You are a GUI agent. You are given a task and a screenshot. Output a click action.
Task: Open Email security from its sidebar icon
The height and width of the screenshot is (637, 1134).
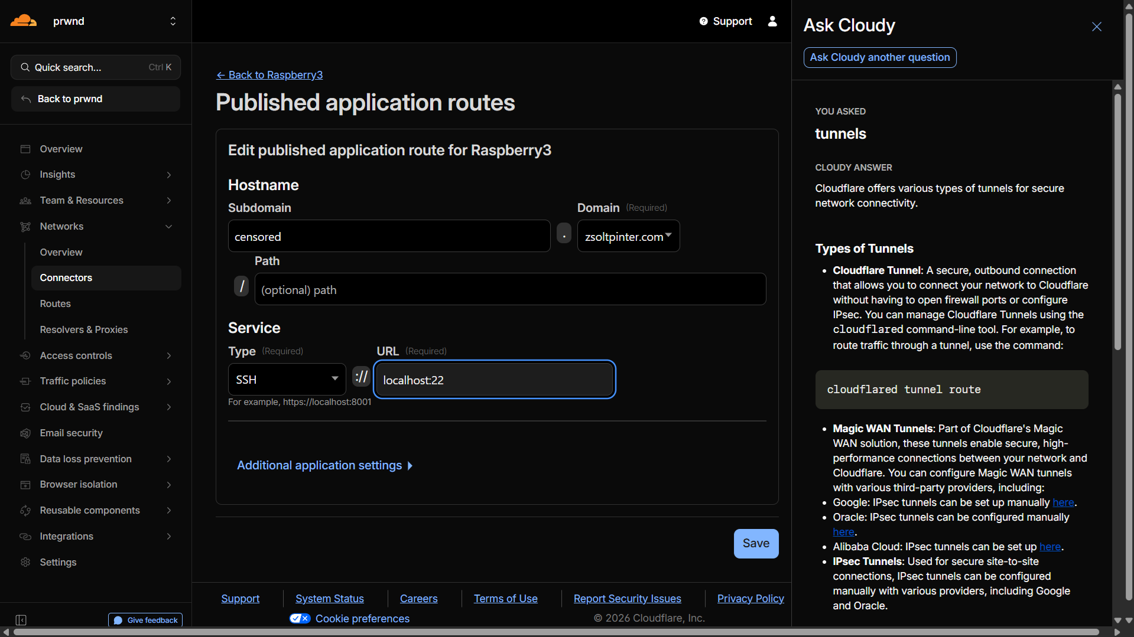pyautogui.click(x=25, y=433)
